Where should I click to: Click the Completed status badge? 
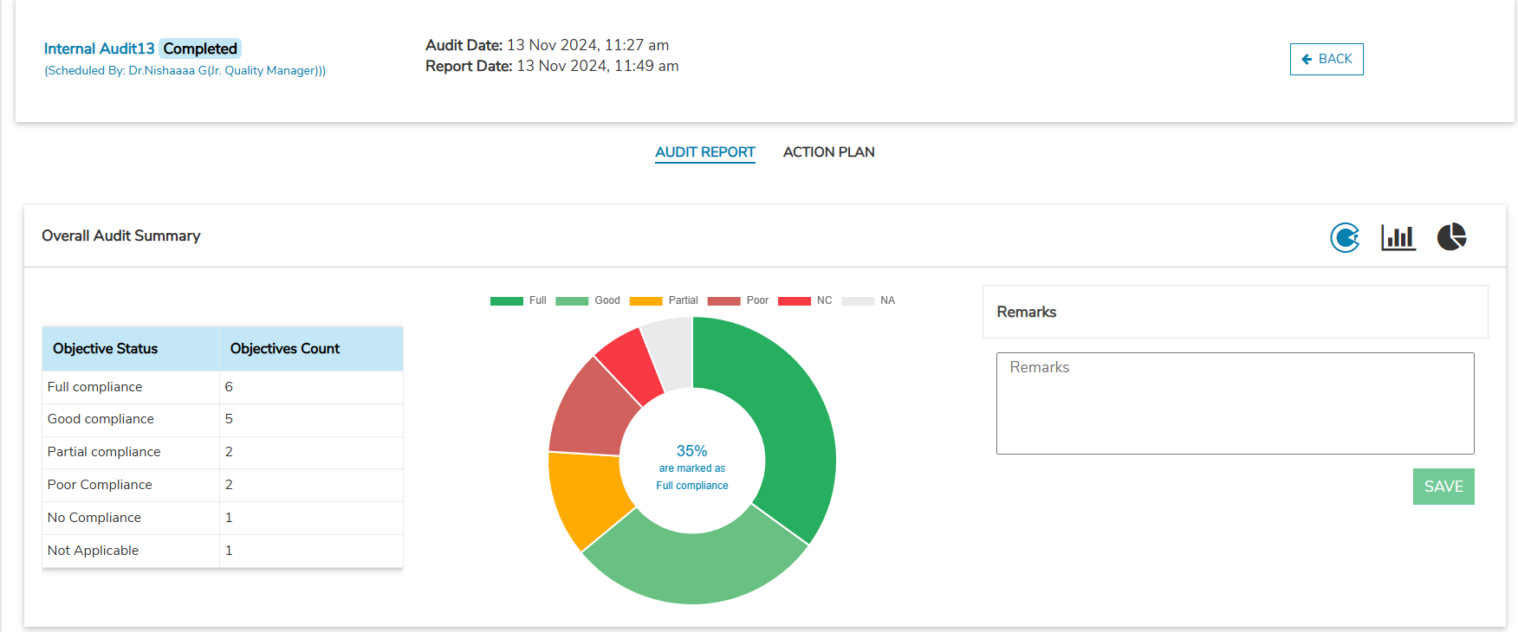200,48
